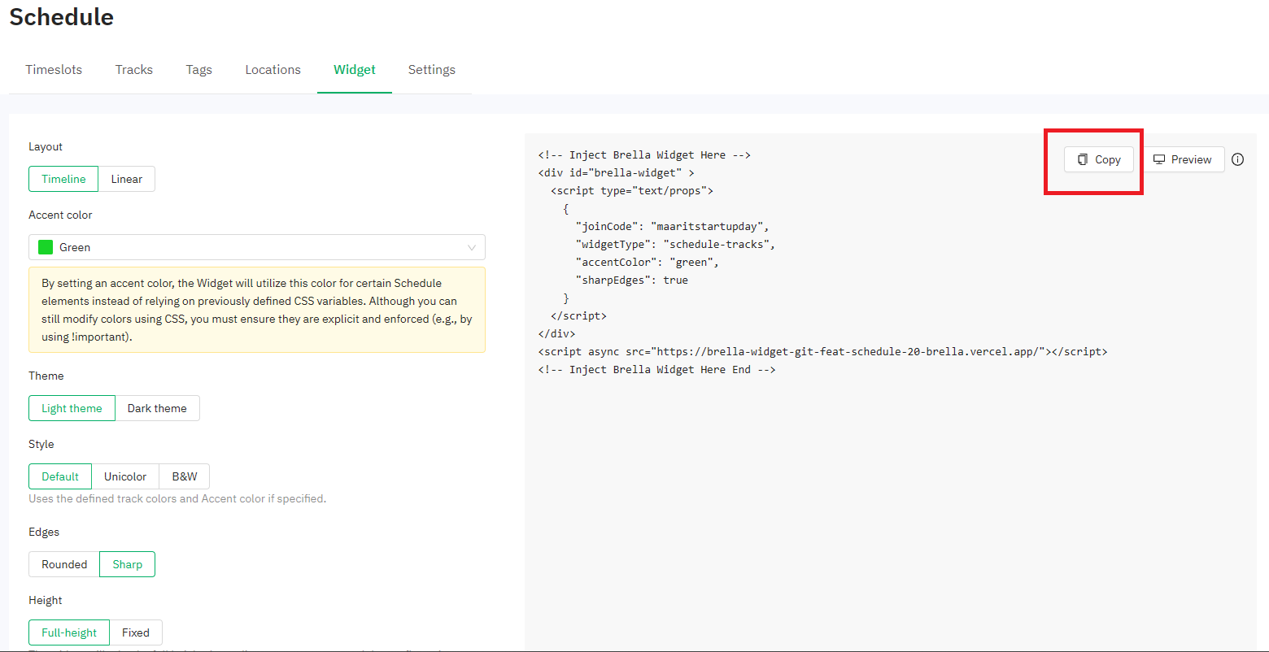Open the Settings tab
This screenshot has height=652, width=1269.
pyautogui.click(x=431, y=69)
